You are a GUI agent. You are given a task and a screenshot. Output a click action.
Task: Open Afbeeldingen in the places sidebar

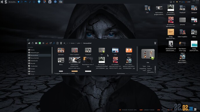(39, 53)
